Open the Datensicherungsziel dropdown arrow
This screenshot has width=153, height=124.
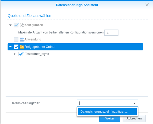pyautogui.click(x=134, y=103)
